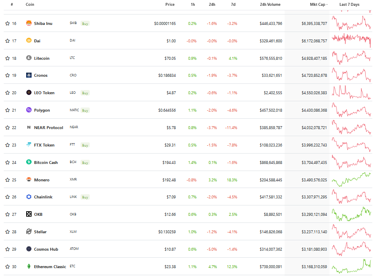The height and width of the screenshot is (276, 376).
Task: Star Polygon as a favorite
Action: point(7,110)
